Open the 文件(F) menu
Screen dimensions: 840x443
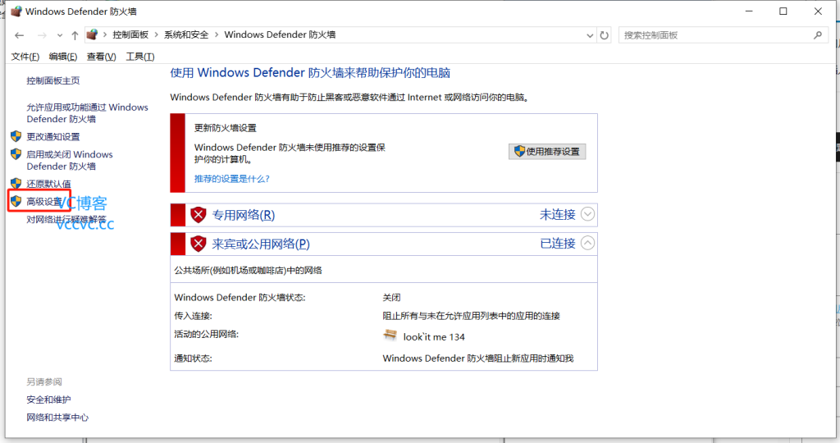point(25,57)
